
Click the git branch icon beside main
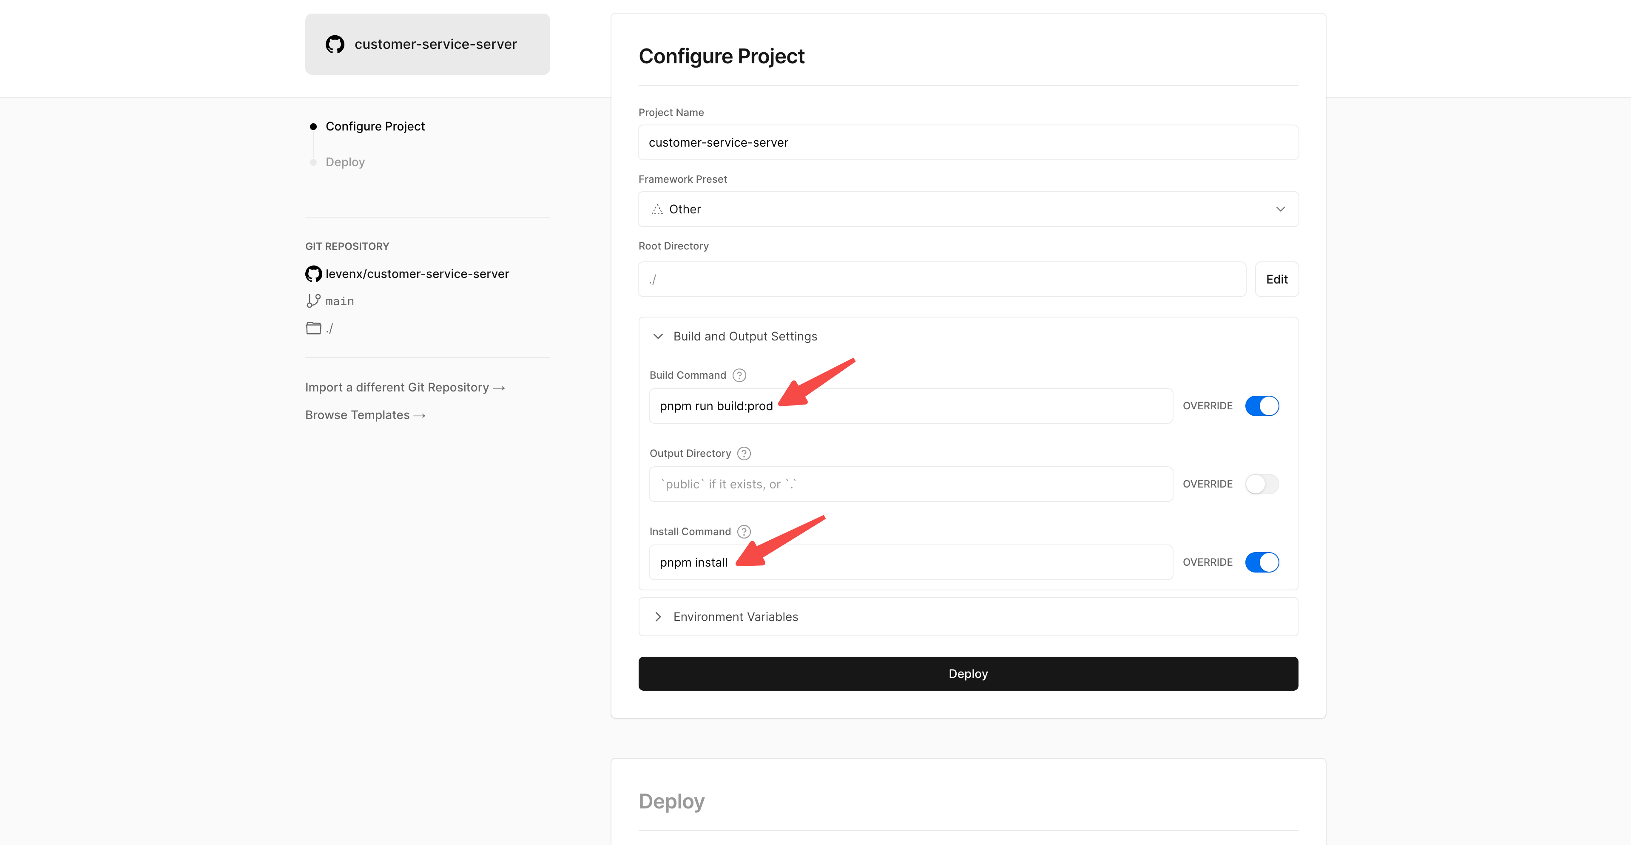(x=313, y=301)
